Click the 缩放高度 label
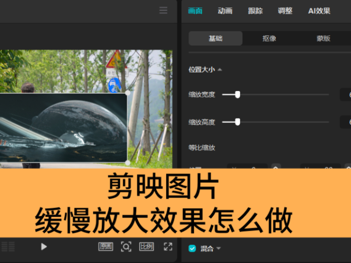This screenshot has width=351, height=263. point(201,122)
